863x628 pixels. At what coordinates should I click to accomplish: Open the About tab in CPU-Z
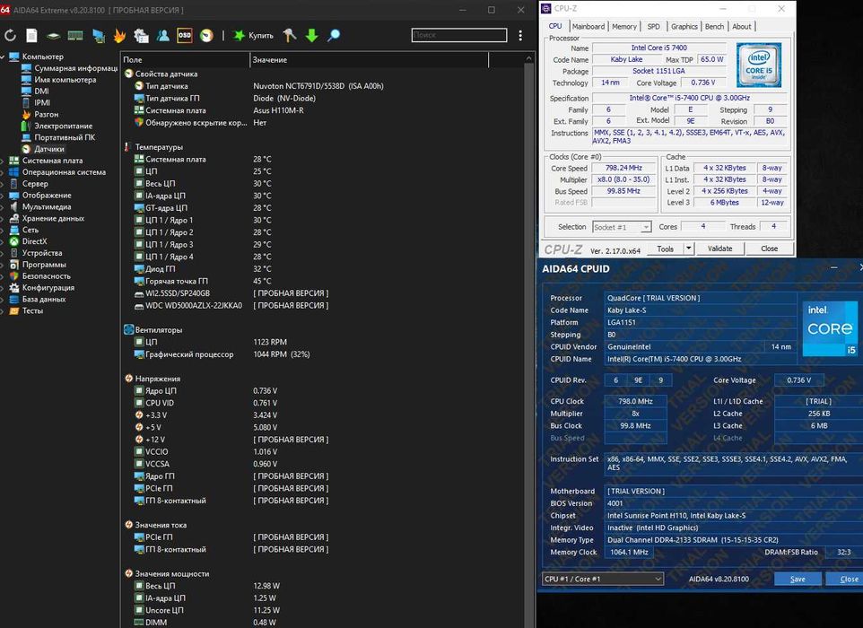pos(741,26)
